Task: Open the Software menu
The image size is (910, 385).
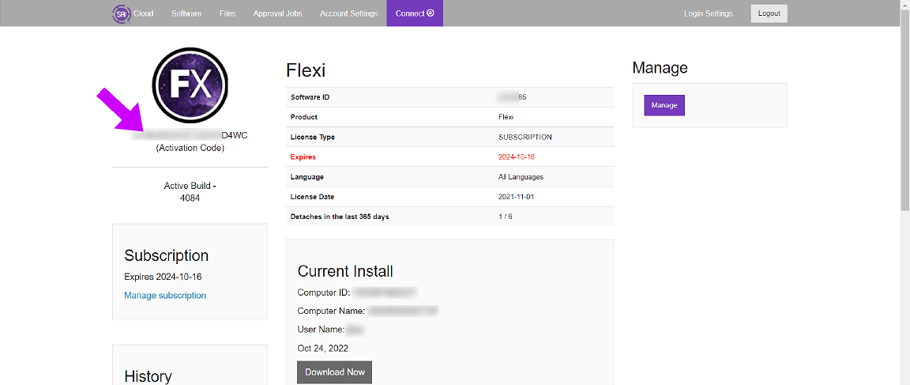Action: coord(186,13)
